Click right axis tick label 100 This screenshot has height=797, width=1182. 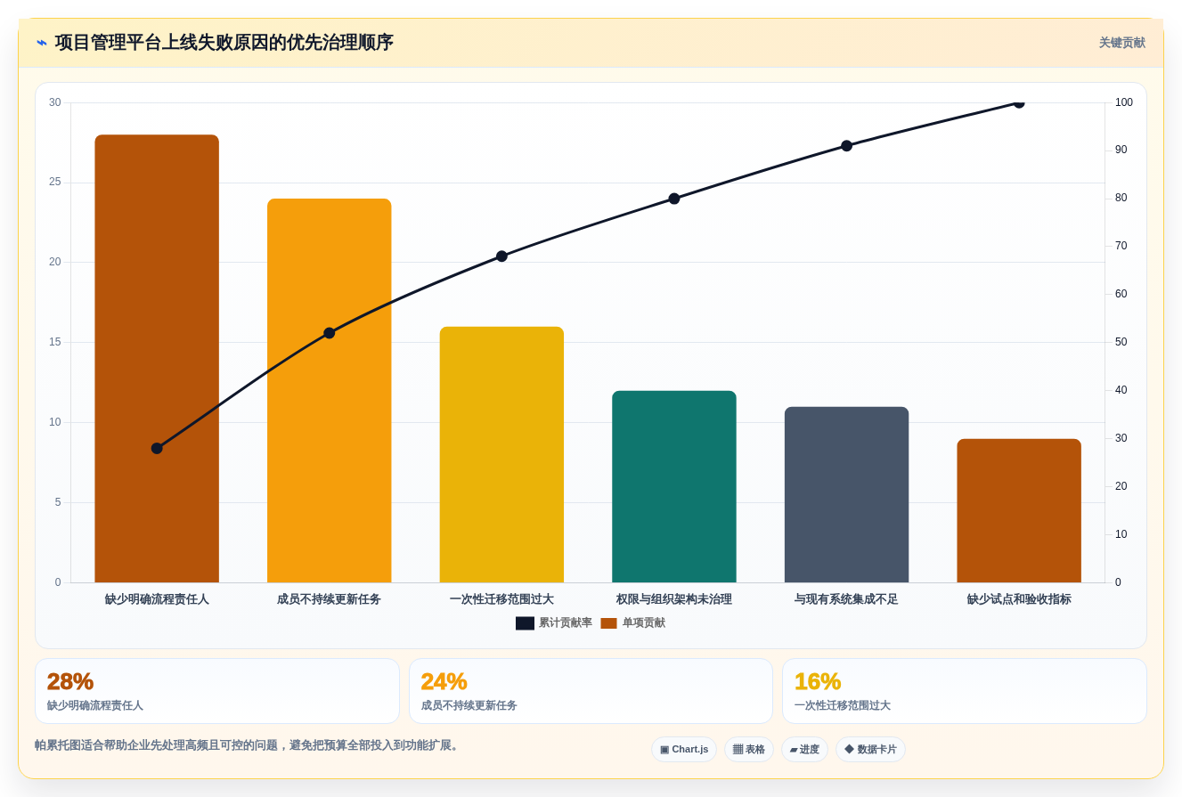pyautogui.click(x=1124, y=102)
